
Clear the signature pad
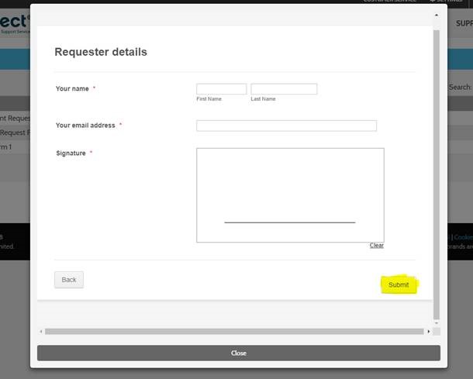coord(377,246)
